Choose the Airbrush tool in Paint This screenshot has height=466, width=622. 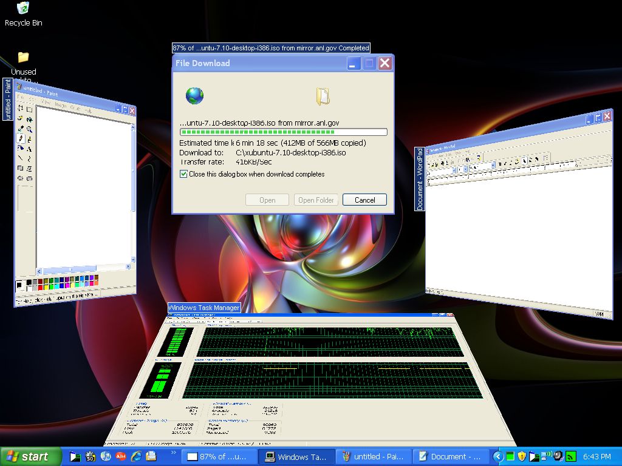pos(21,148)
